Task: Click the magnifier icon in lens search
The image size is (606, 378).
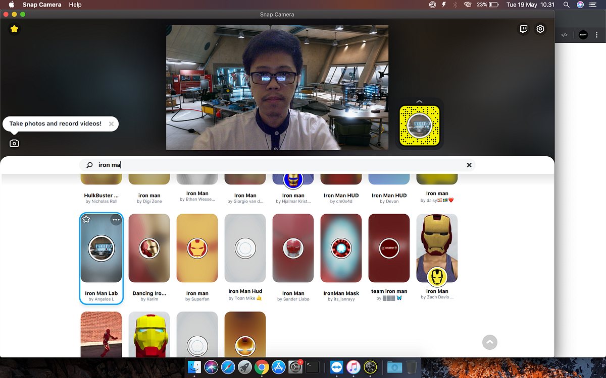Action: 90,165
